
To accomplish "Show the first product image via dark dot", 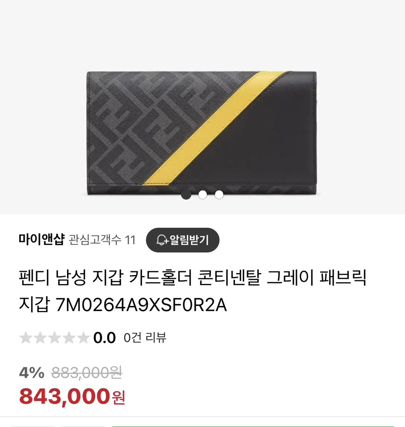I will (186, 195).
